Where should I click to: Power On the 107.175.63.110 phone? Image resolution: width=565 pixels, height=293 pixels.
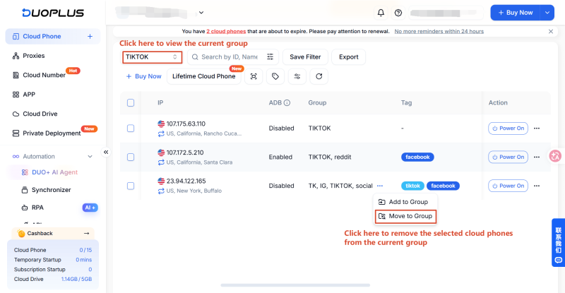point(508,128)
